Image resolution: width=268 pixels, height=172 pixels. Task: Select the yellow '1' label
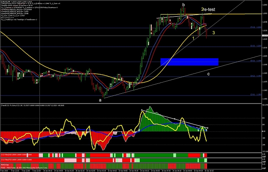[x=193, y=39]
